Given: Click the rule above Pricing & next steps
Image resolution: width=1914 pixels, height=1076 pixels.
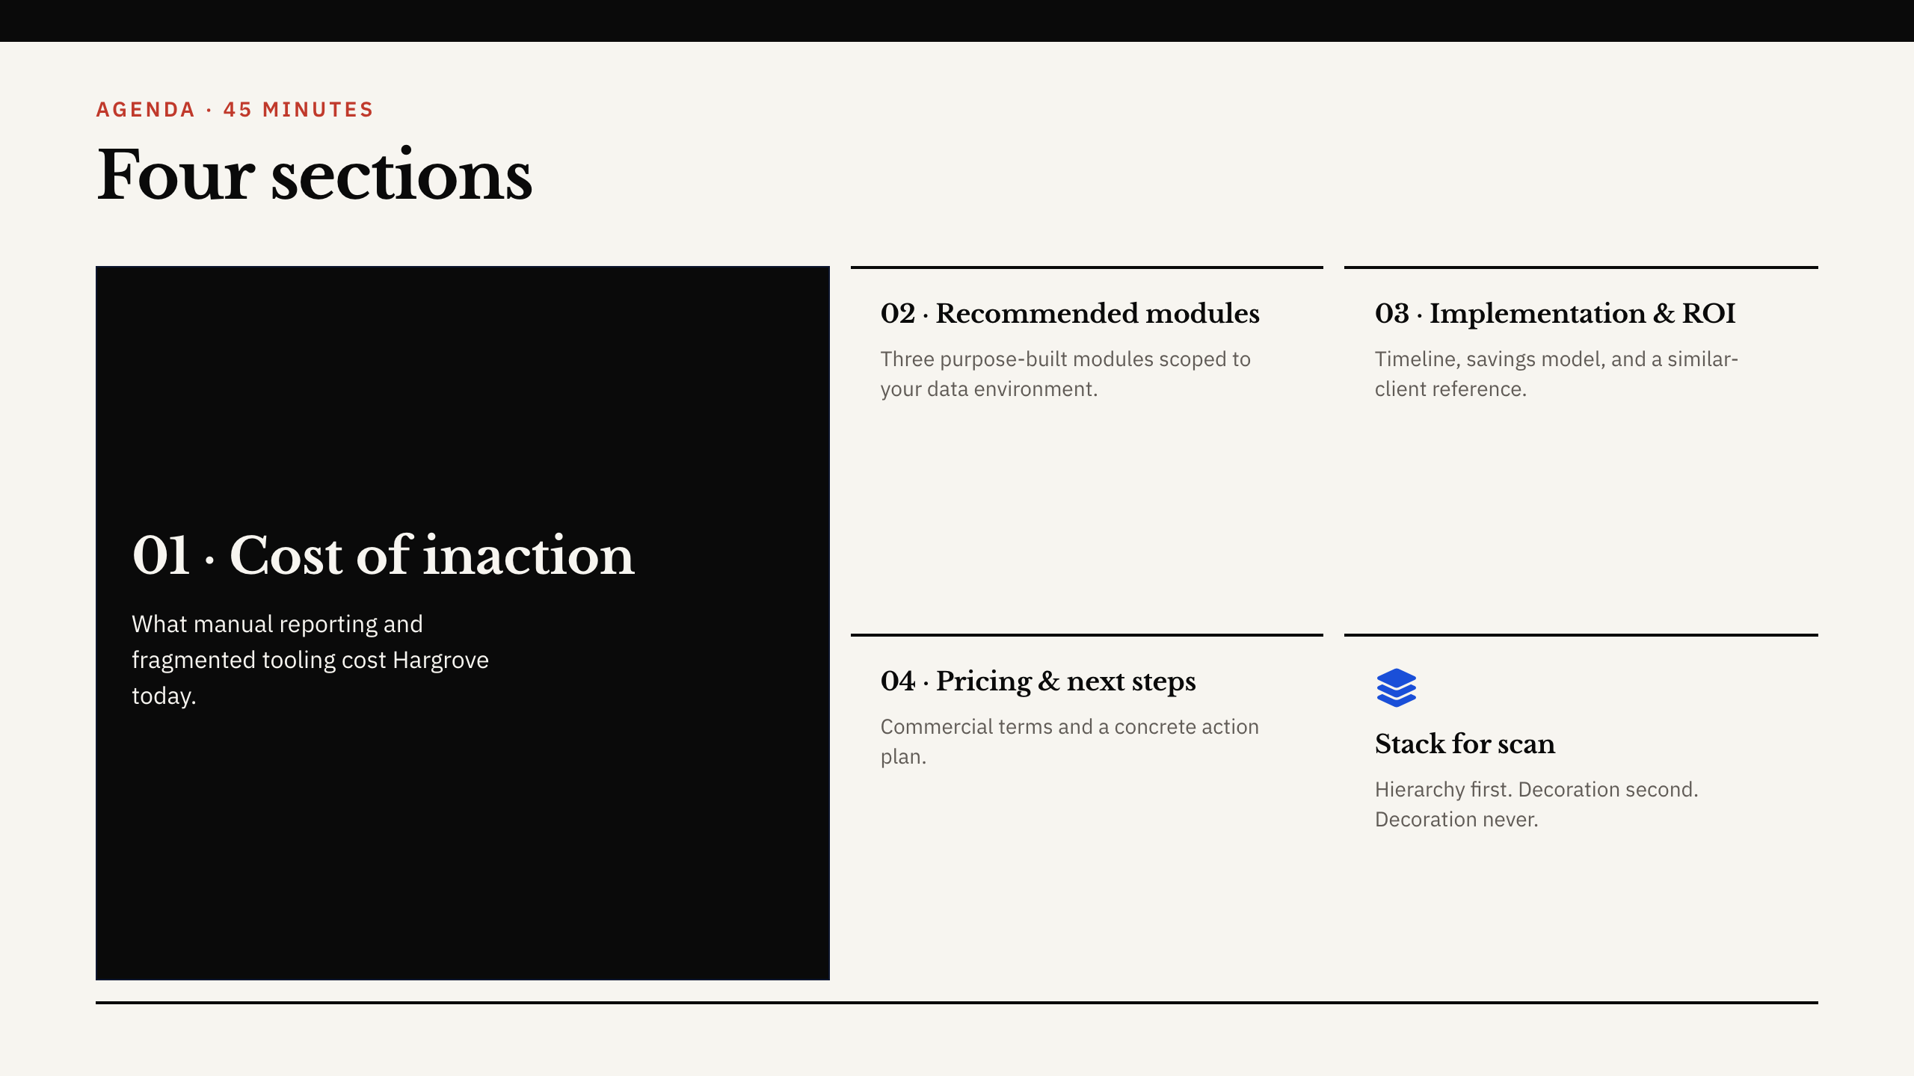Looking at the screenshot, I should point(1087,634).
